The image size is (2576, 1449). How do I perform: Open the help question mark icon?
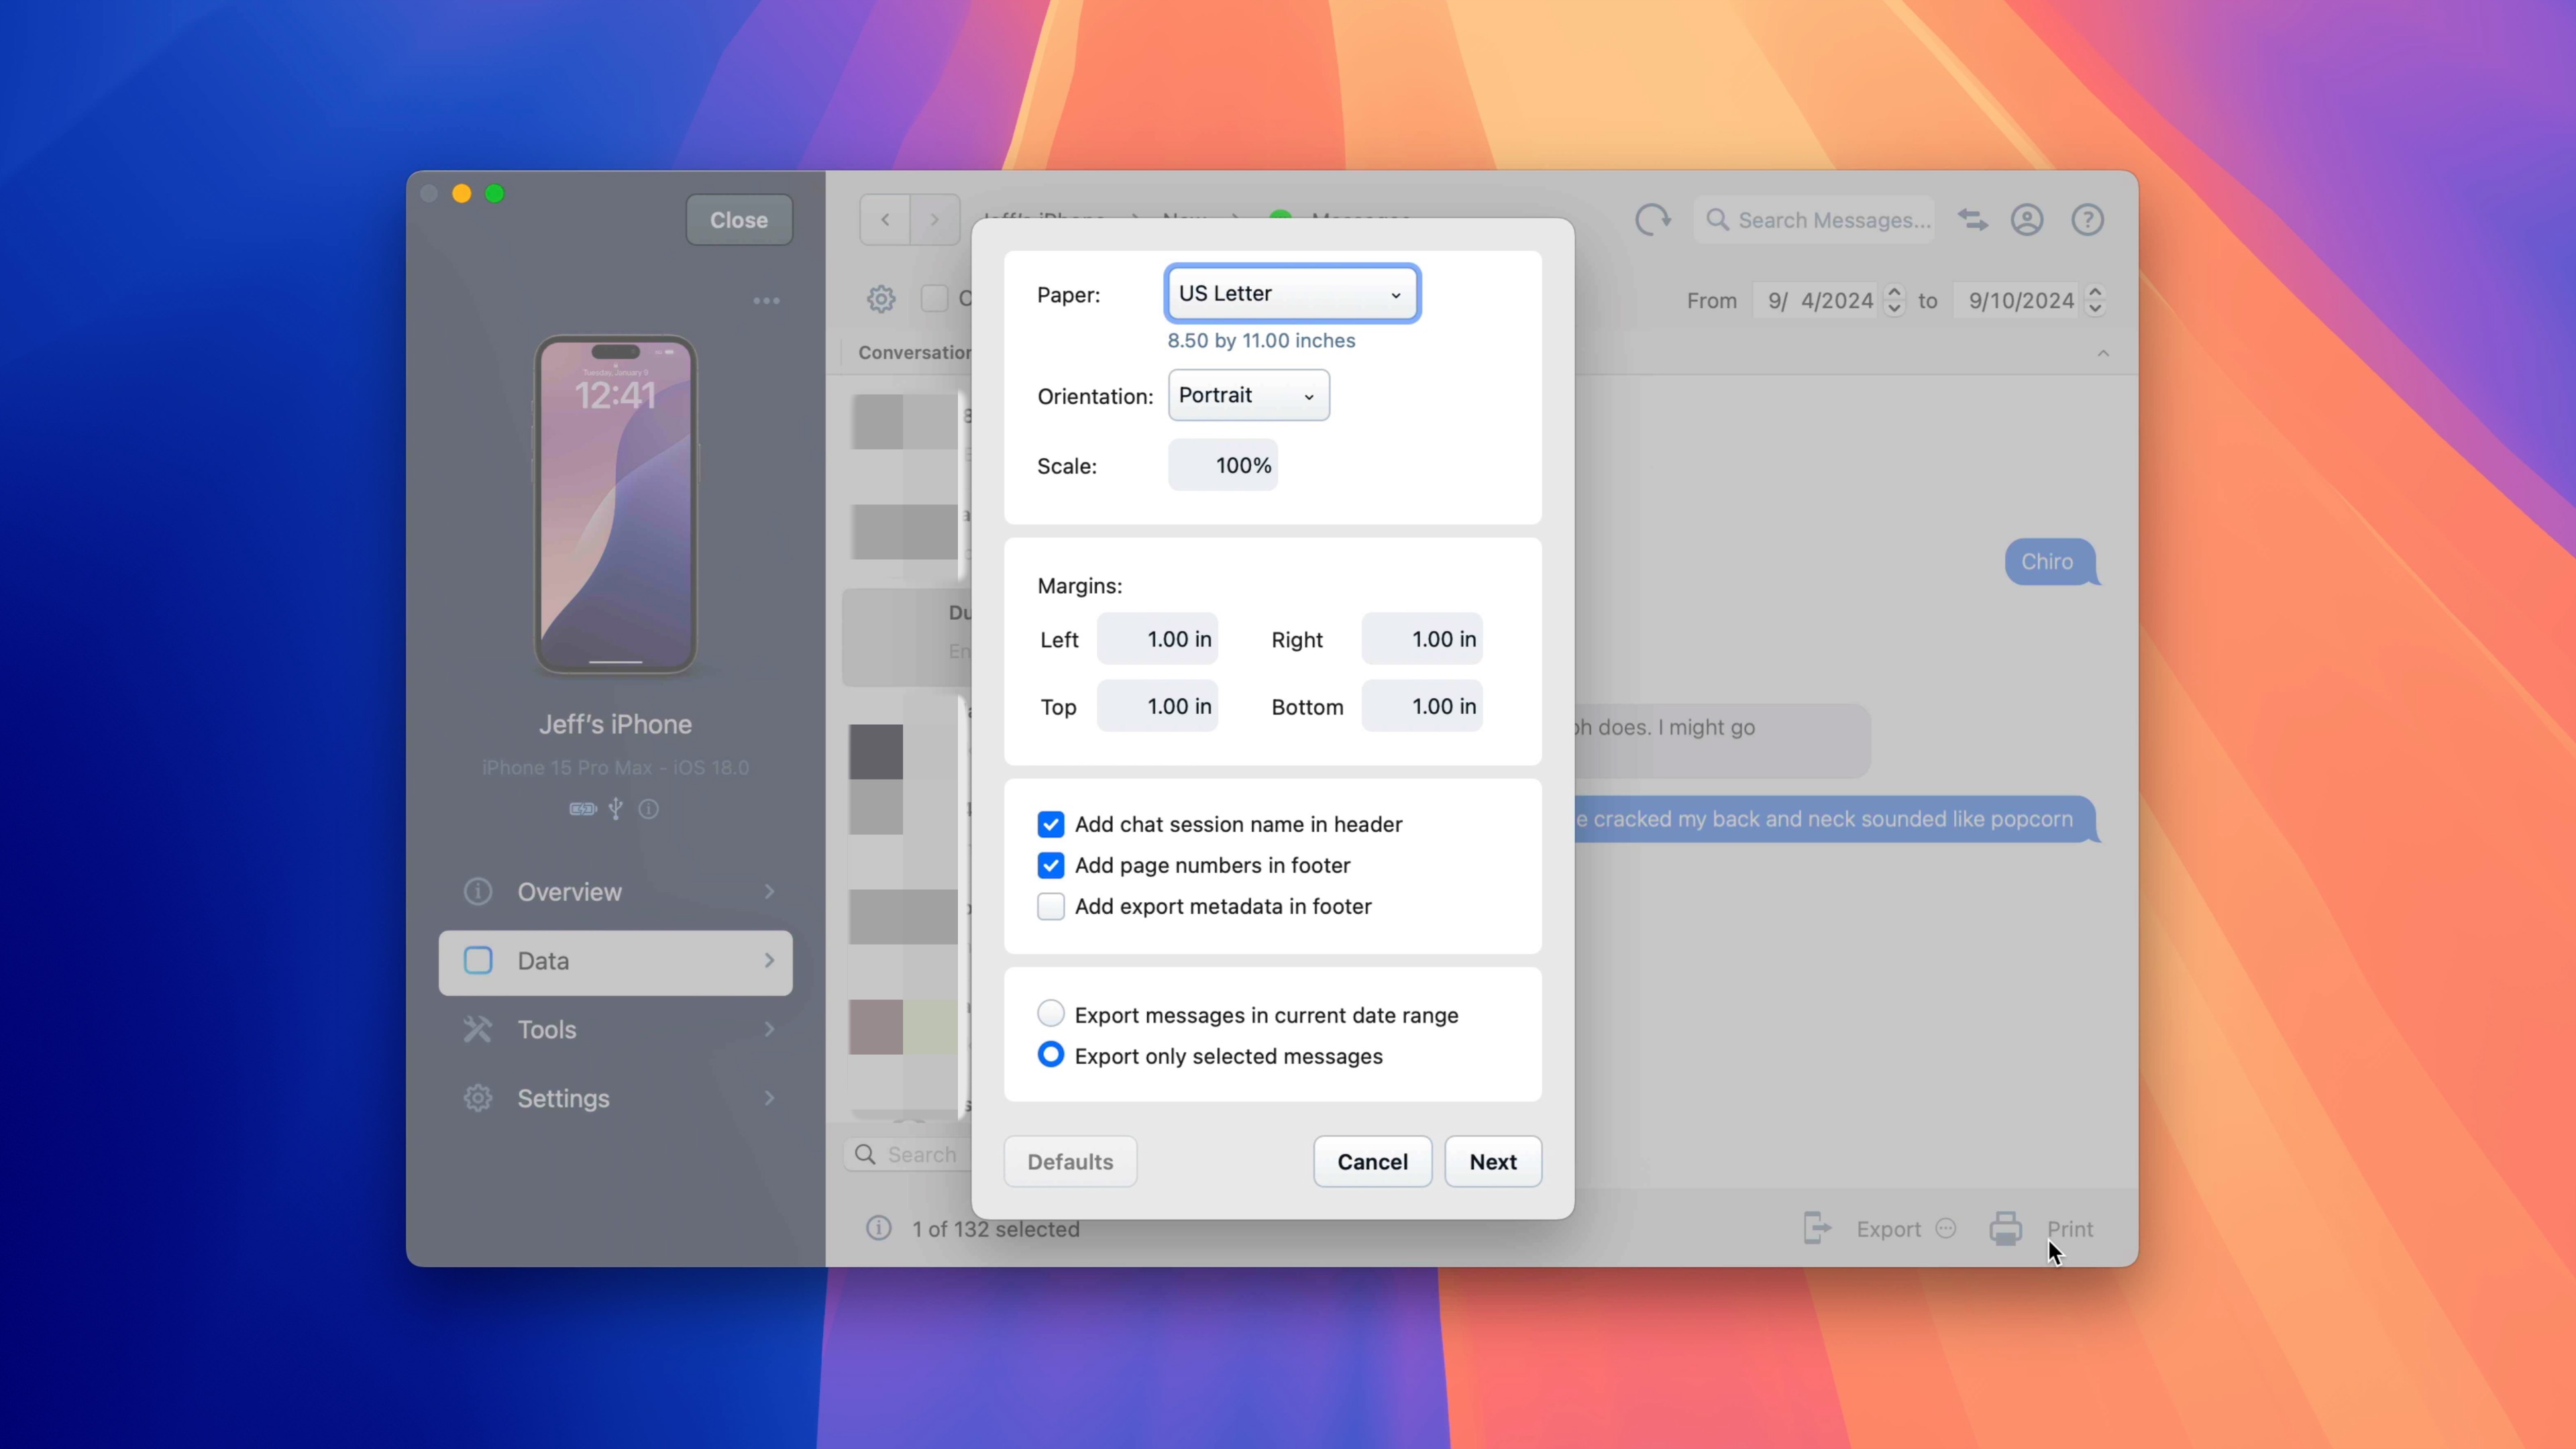2088,219
